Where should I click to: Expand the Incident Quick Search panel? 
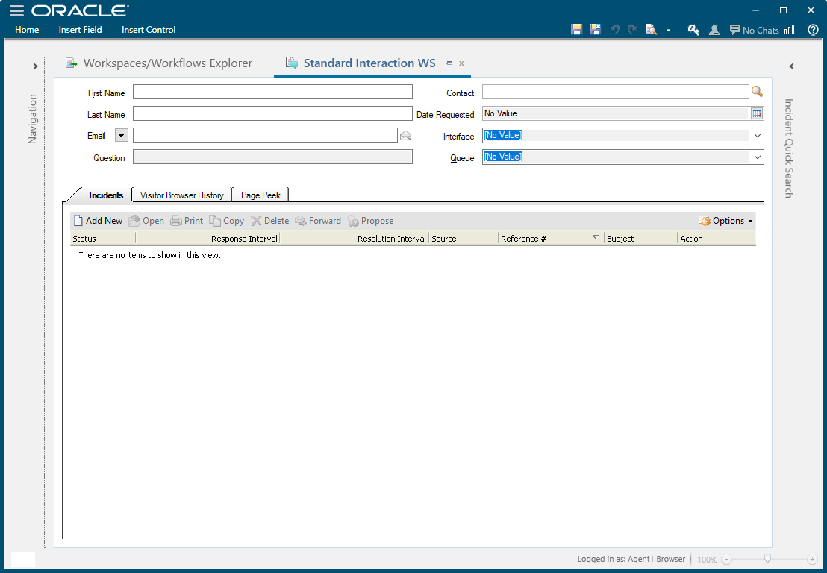coord(792,66)
